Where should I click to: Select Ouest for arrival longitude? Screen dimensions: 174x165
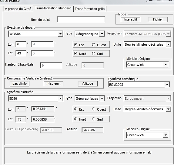[99, 109]
